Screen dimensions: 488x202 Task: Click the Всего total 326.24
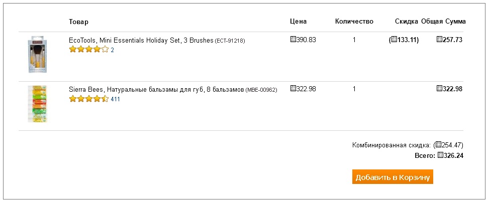click(x=439, y=156)
